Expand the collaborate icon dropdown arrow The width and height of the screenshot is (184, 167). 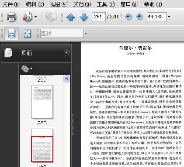[35, 17]
